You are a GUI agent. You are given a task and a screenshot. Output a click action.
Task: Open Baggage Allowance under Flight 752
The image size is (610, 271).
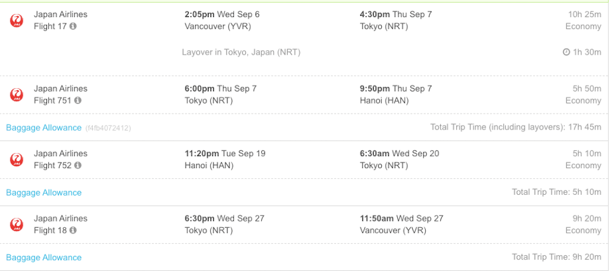tap(44, 193)
